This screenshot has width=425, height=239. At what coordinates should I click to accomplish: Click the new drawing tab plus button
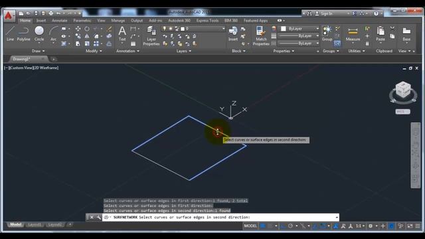point(54,59)
